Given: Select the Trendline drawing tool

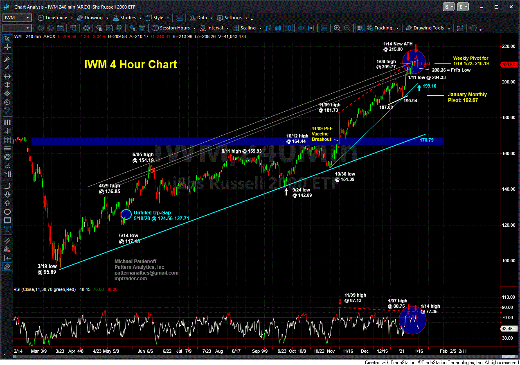Looking at the screenshot, I should point(7,111).
